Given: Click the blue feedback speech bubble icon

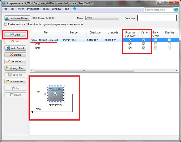Looking at the screenshot, I should (75, 9).
